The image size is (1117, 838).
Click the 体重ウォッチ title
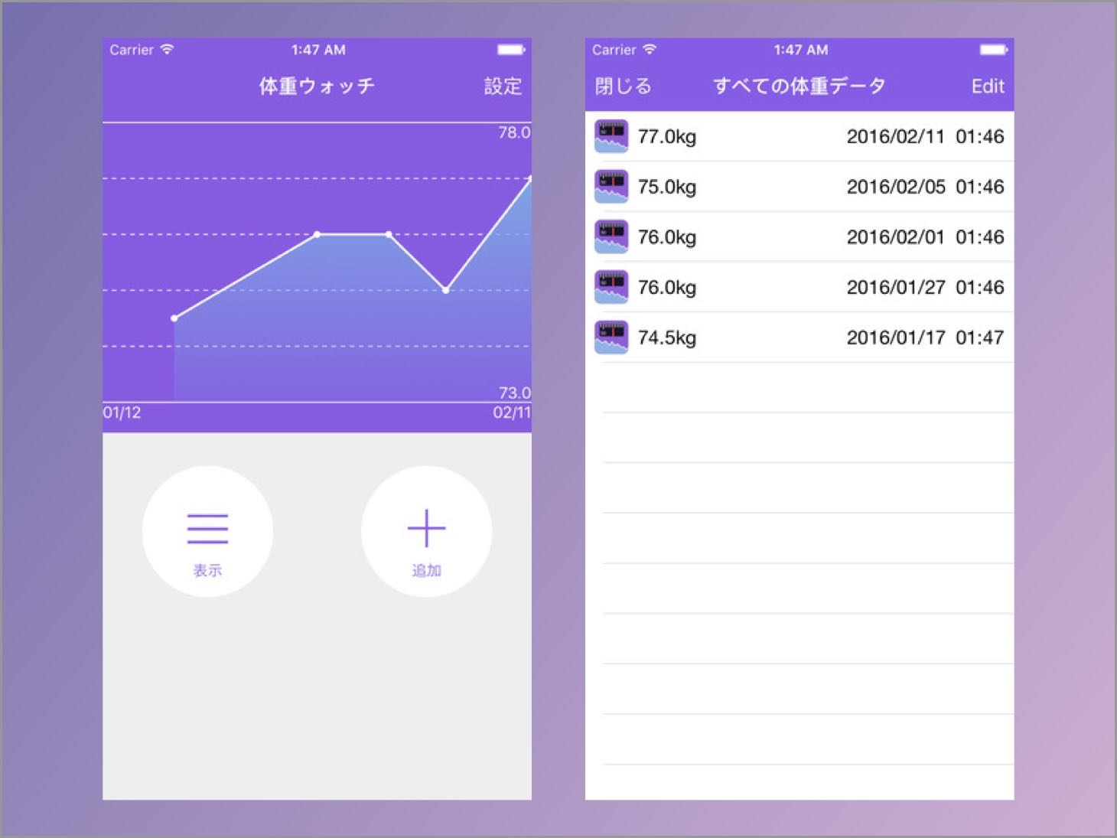coord(317,86)
